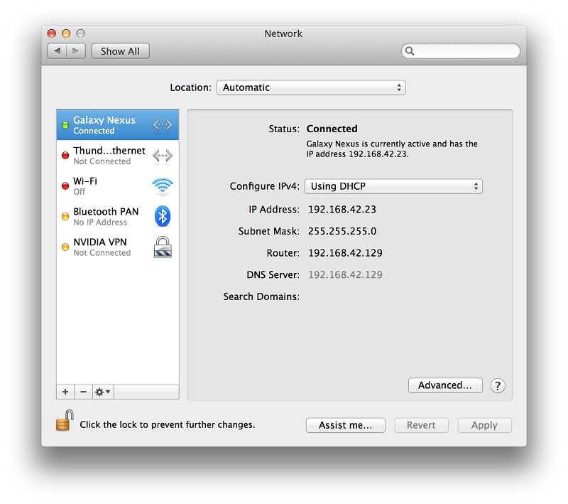Click the red status dot for Wi-Fi
The image size is (568, 504).
pyautogui.click(x=65, y=186)
